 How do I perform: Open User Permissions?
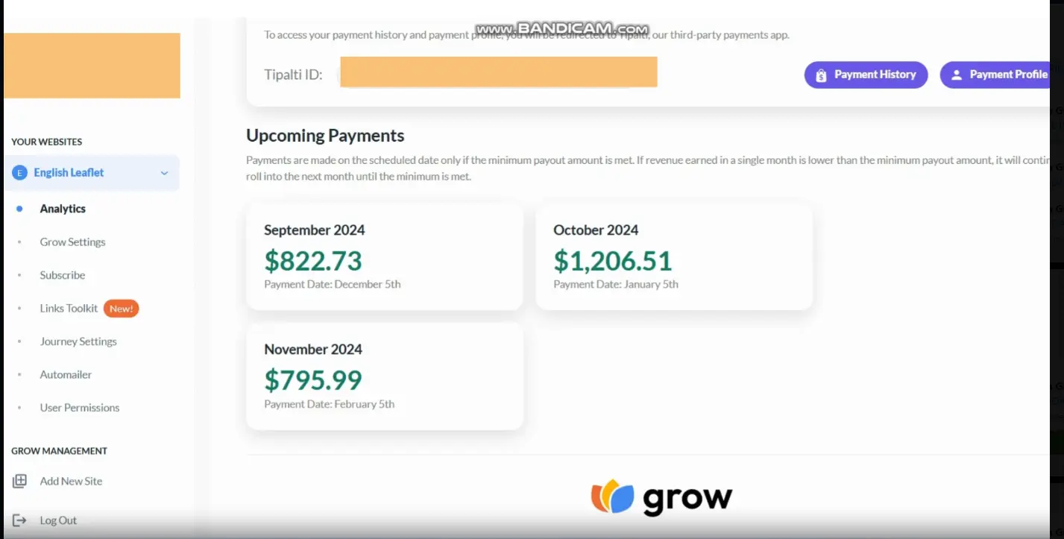click(80, 408)
